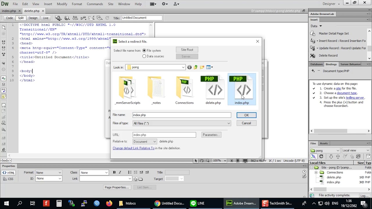Open Preview in Browser globe icon
372x209 pixels.
click(x=67, y=18)
